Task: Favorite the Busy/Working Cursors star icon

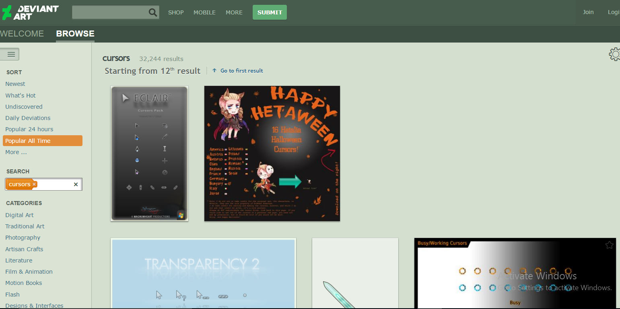Action: (x=609, y=245)
